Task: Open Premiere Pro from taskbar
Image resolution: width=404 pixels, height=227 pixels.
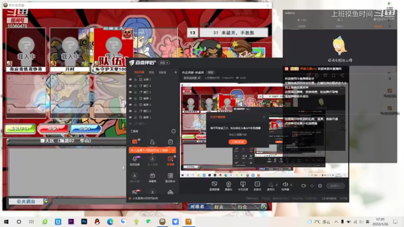Action: click(x=71, y=221)
